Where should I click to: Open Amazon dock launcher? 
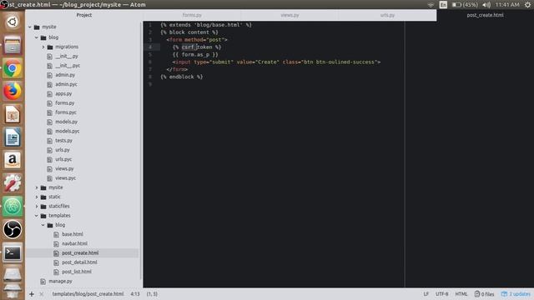point(13,160)
